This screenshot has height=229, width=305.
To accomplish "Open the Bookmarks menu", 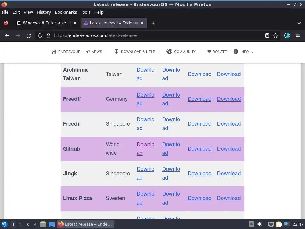I will (66, 12).
